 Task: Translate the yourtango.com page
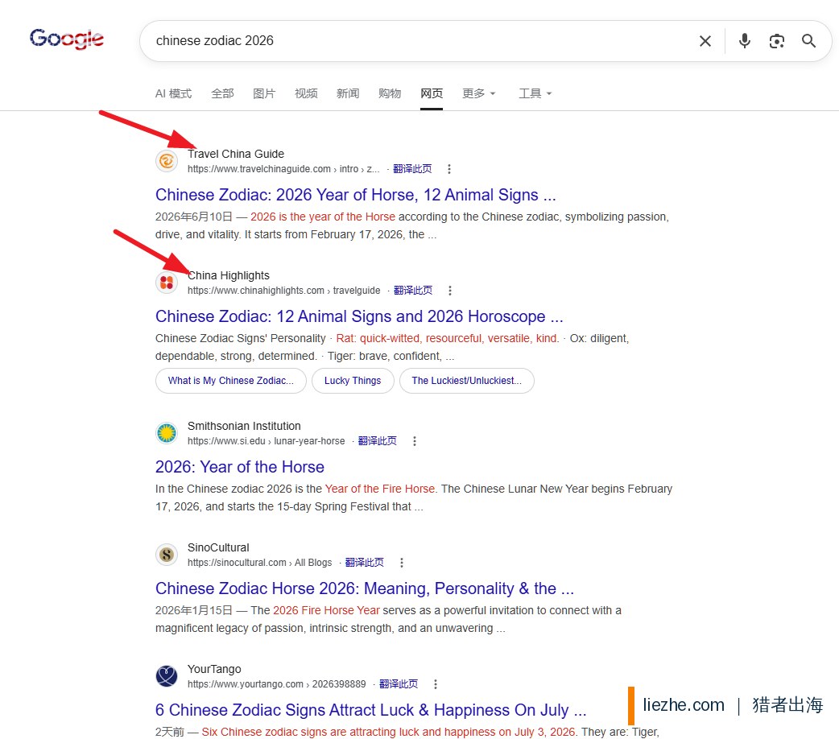click(399, 684)
